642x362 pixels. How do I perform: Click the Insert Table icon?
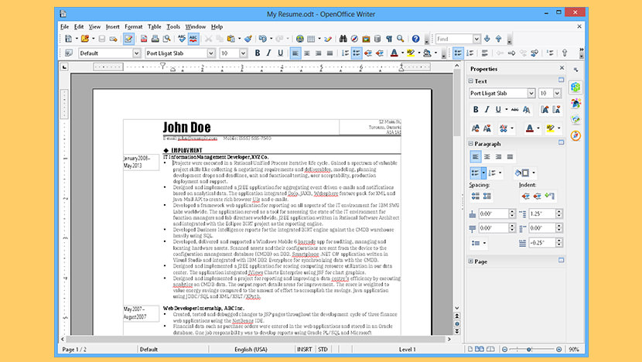[x=311, y=39]
